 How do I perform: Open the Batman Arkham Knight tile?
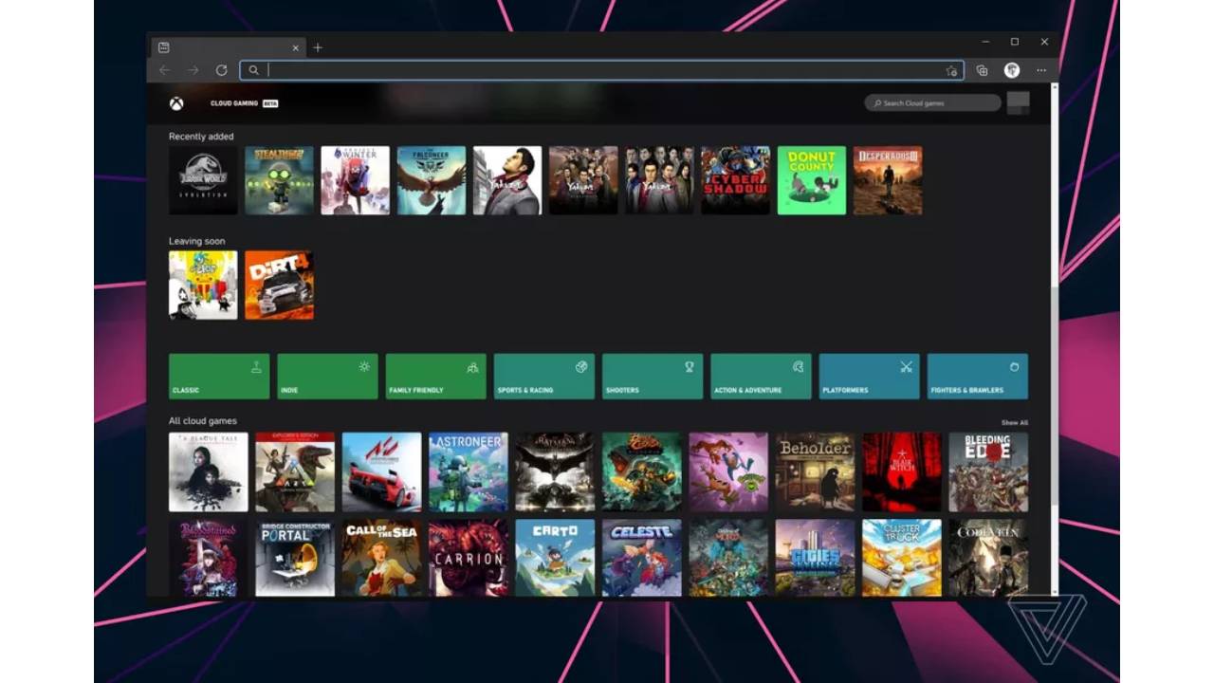(x=555, y=472)
